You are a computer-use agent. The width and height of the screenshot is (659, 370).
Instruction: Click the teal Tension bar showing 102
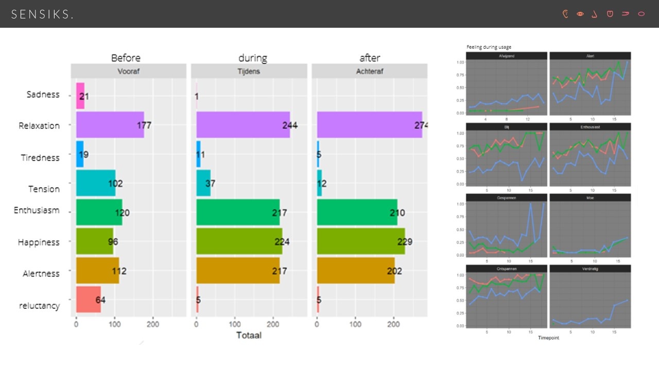click(x=95, y=183)
